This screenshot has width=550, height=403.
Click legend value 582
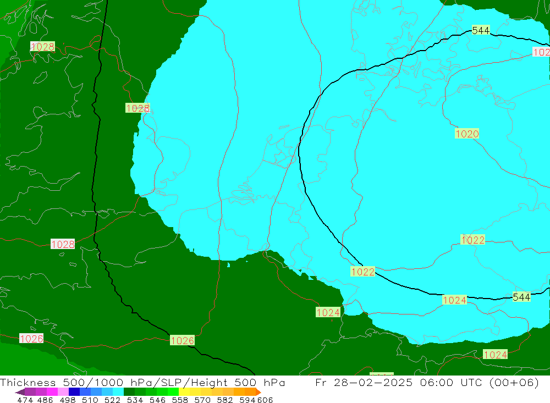tap(224, 400)
